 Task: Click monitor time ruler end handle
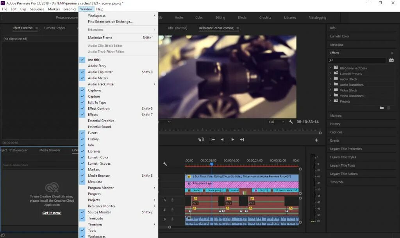(320, 133)
